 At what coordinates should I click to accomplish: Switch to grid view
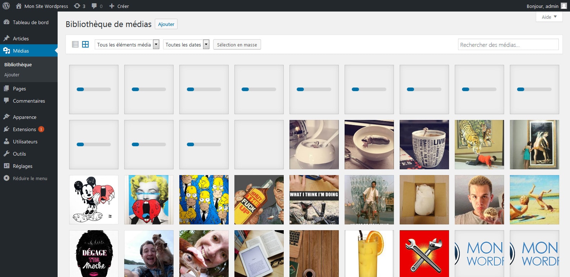coord(85,44)
